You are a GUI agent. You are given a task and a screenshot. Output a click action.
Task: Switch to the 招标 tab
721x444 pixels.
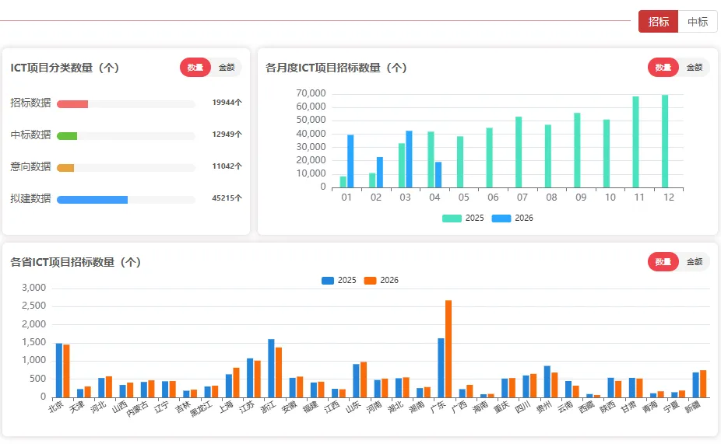pyautogui.click(x=658, y=22)
